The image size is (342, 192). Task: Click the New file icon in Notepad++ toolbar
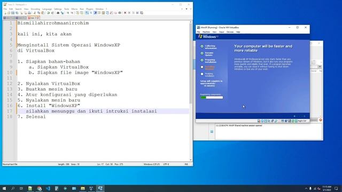click(5, 13)
